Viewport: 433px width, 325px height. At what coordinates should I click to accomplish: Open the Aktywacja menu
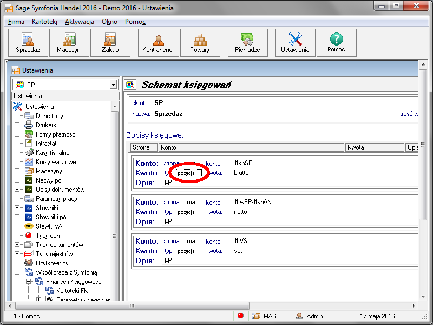[80, 22]
